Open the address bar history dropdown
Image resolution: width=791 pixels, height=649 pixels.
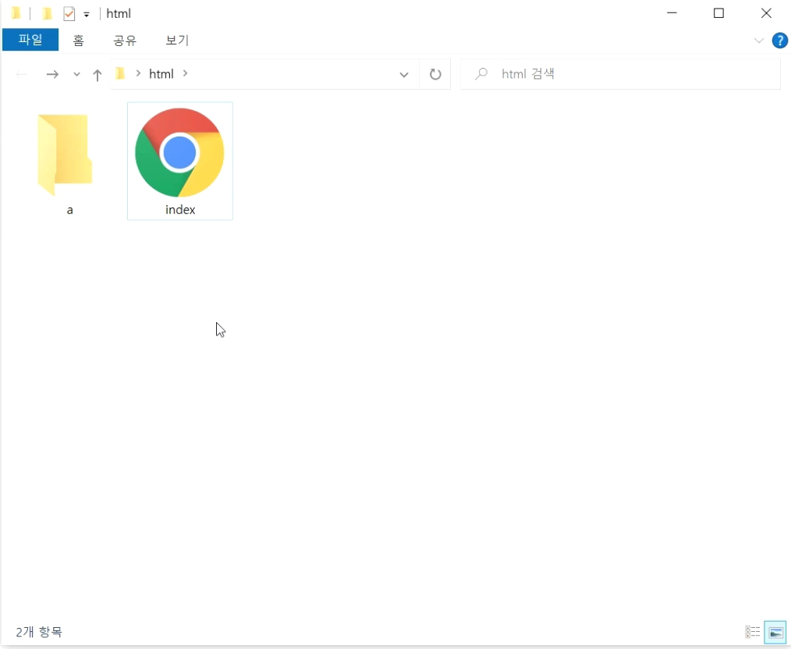(404, 75)
